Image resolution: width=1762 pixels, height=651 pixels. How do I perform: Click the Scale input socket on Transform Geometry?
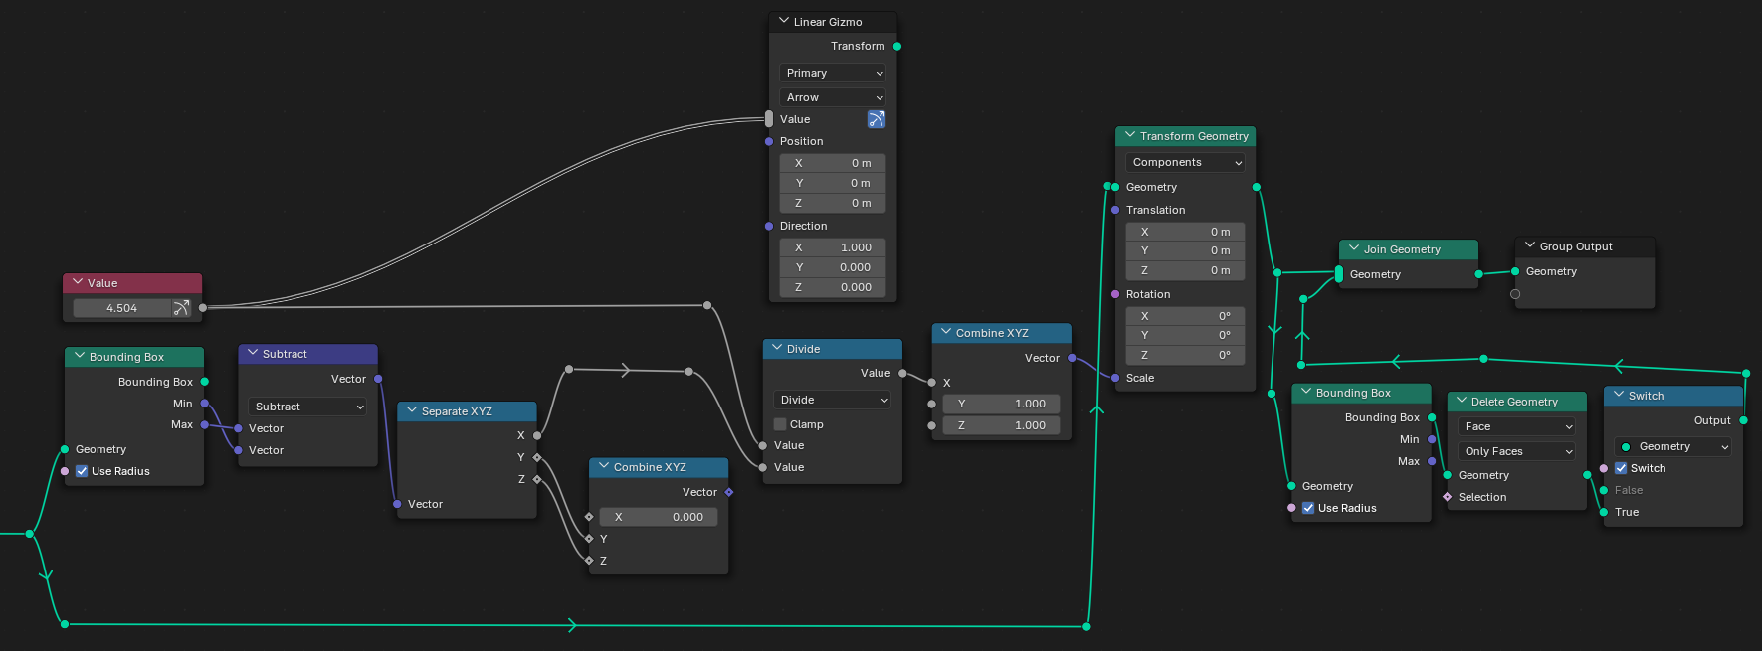pos(1115,378)
